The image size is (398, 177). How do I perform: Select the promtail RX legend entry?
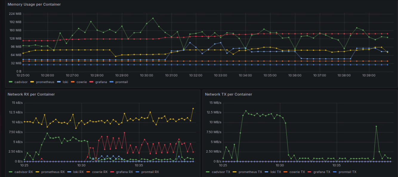(150, 172)
